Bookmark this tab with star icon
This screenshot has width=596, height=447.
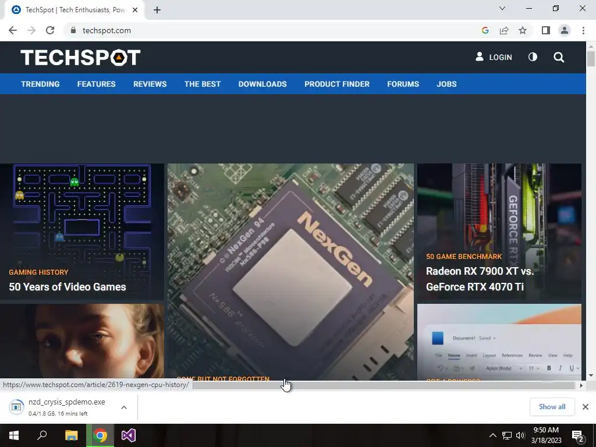click(523, 30)
